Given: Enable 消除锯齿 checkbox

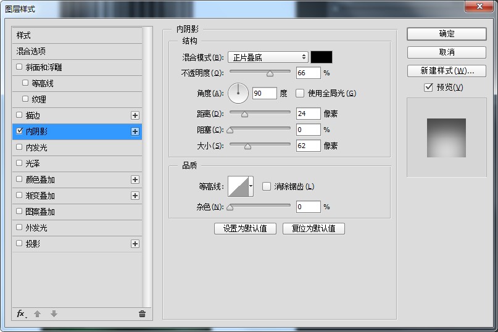Looking at the screenshot, I should (x=267, y=186).
